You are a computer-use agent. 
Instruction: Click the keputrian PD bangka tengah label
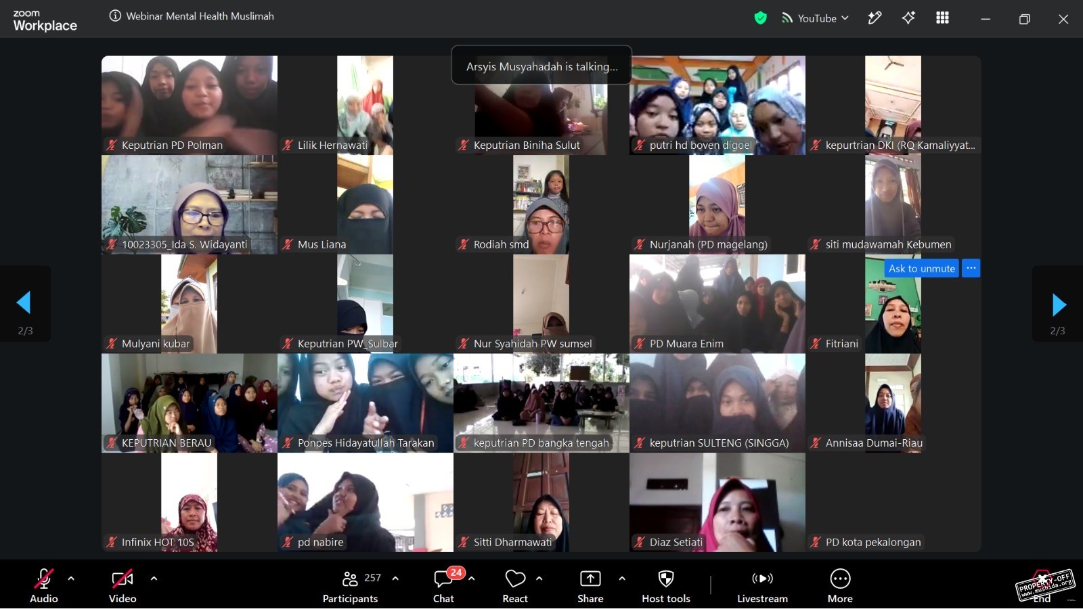[x=541, y=443]
